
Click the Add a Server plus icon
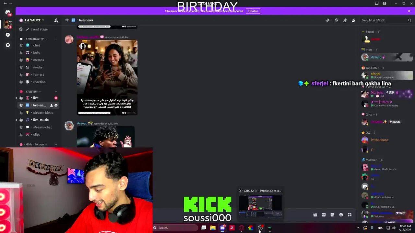[8, 35]
